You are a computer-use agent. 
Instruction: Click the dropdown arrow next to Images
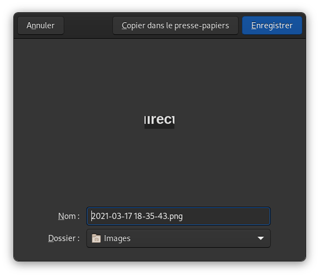coord(261,238)
